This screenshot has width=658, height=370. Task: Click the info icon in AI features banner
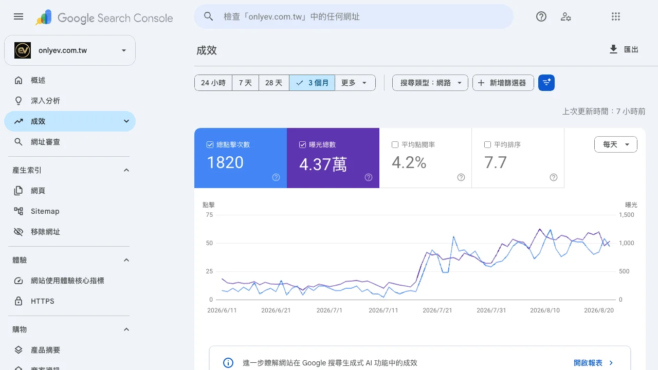pos(228,363)
